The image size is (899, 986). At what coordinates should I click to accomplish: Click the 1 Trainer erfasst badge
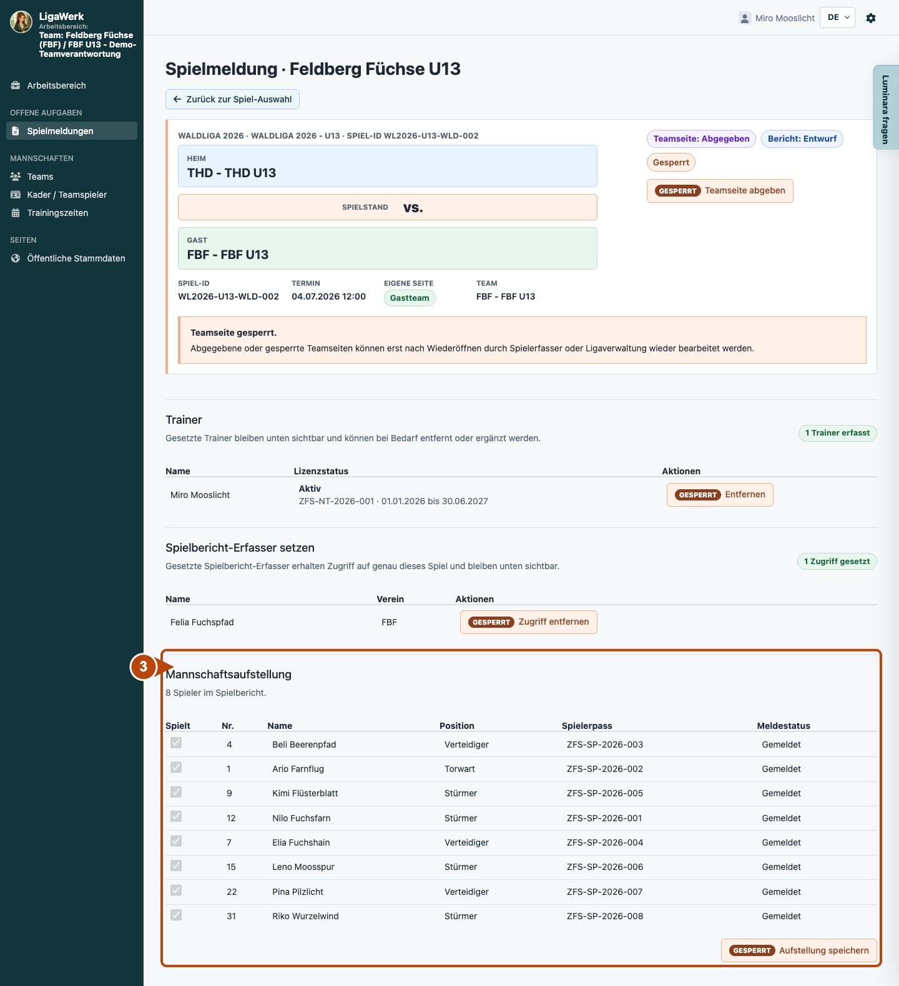[x=837, y=433]
